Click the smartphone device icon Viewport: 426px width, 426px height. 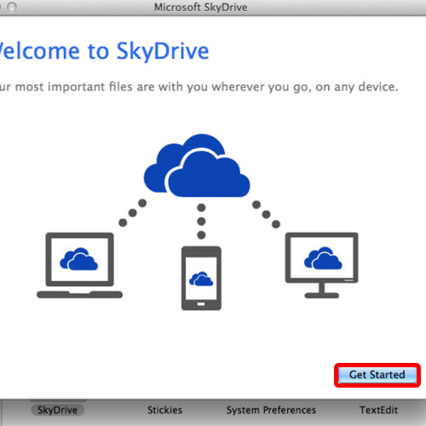point(201,279)
